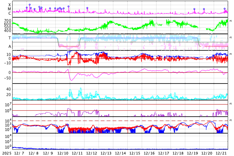
Task: Select the M flare class label
Action: [x=10, y=9]
